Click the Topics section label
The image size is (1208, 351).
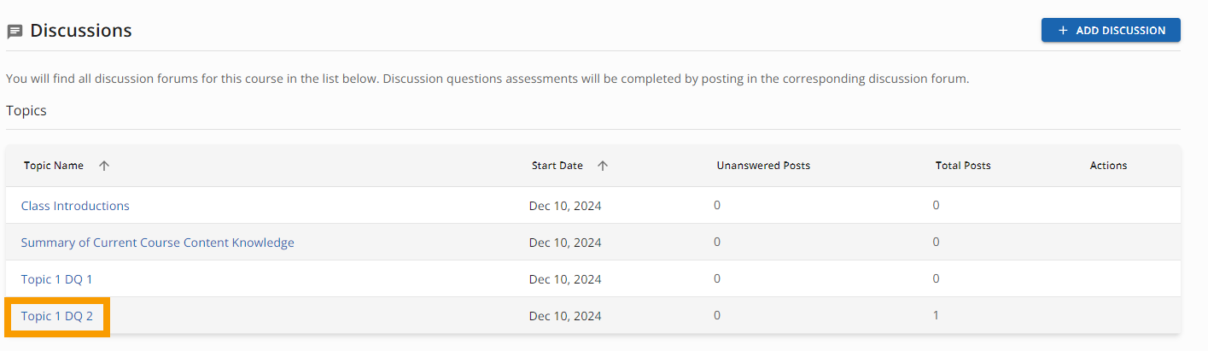[x=26, y=111]
